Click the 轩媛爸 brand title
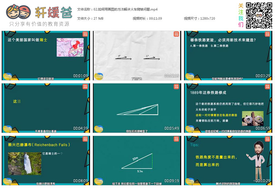 (x=53, y=12)
